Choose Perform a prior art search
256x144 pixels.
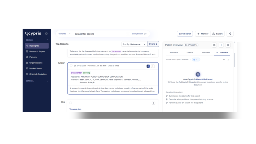(186, 103)
